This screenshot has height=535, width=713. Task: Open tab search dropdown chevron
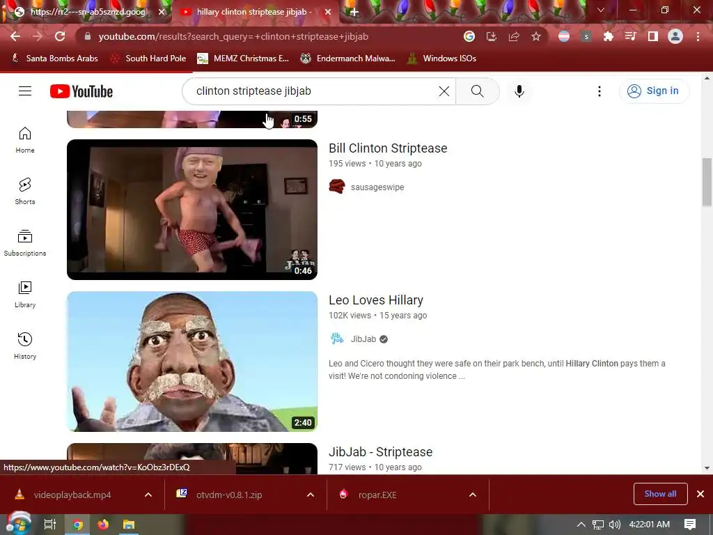tap(601, 10)
